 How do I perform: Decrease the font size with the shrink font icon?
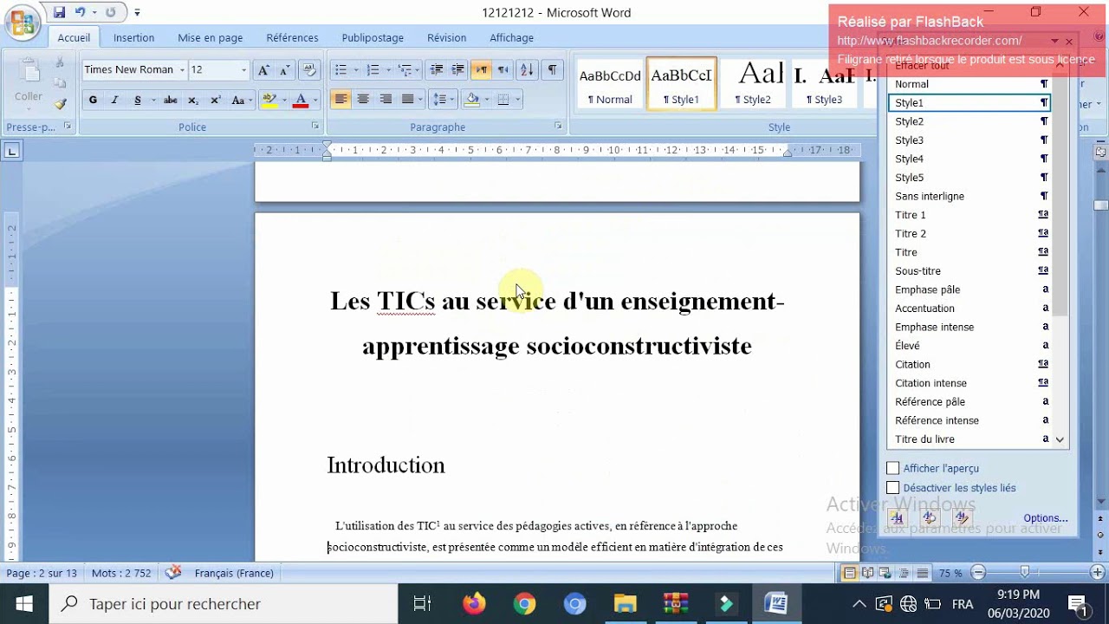point(284,70)
